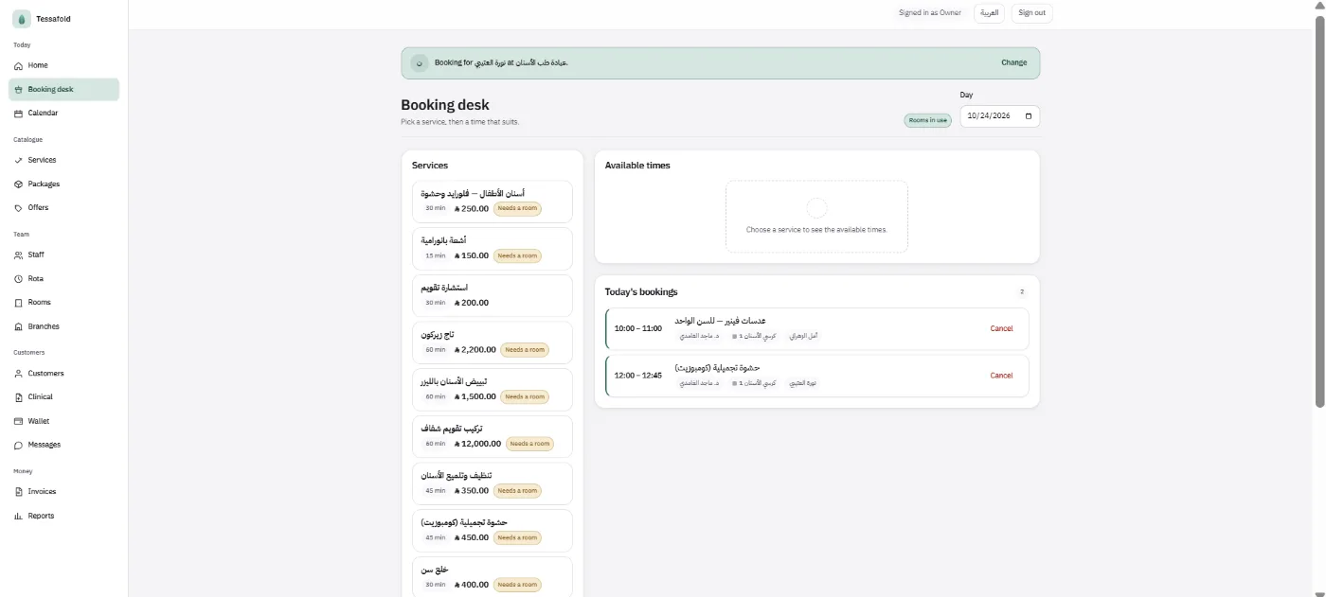Select the أسنان الأطفال — فلورايد وحشوة service
The width and height of the screenshot is (1326, 597).
493,202
